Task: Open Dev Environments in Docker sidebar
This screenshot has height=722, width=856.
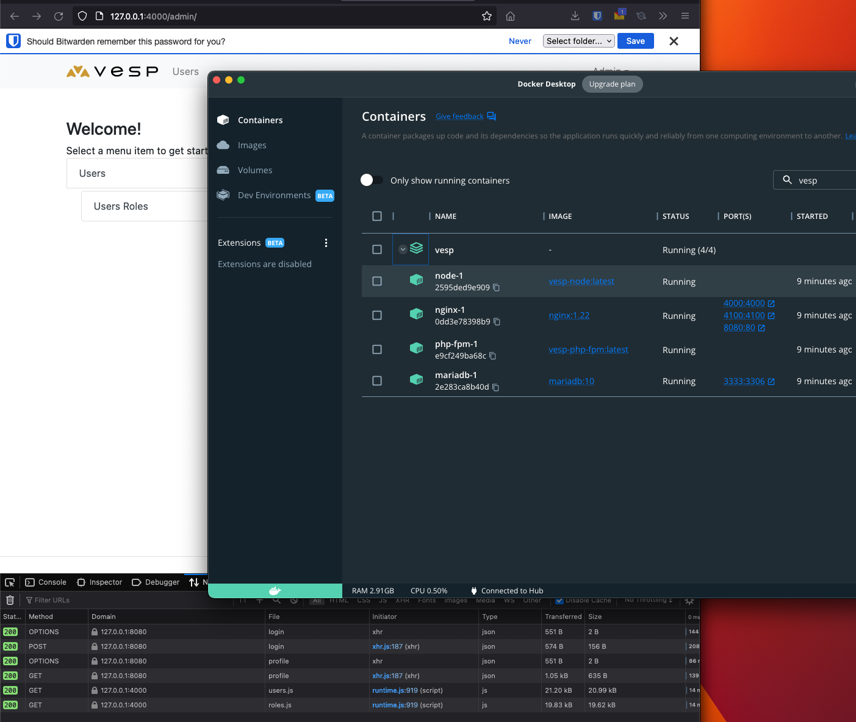Action: [x=274, y=195]
